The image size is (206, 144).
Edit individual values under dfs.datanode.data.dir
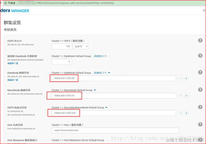[13, 80]
